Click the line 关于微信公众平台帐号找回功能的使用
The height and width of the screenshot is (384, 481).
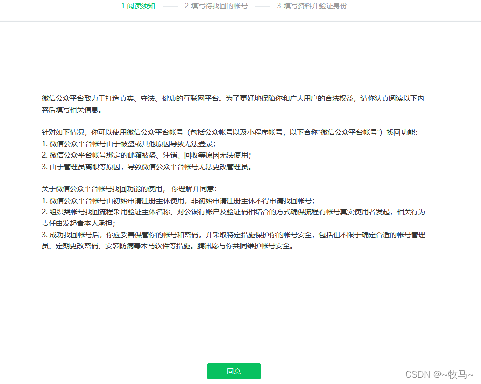pos(129,189)
